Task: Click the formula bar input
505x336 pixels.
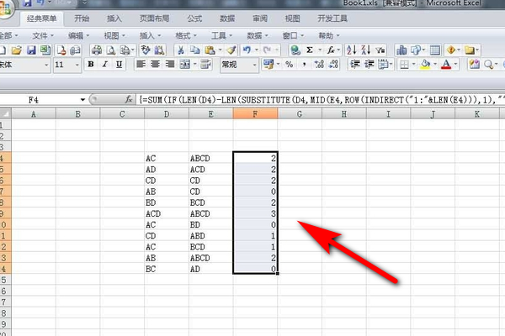Action: point(321,100)
